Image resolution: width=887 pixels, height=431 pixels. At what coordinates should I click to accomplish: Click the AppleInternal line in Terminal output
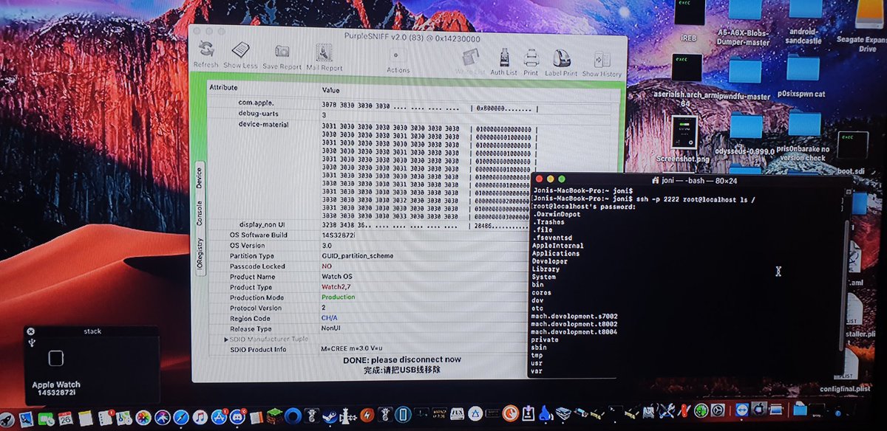pyautogui.click(x=557, y=246)
